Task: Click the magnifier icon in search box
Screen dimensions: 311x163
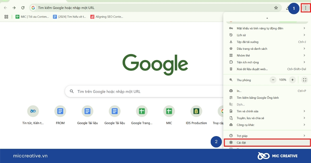Action: pos(72,92)
